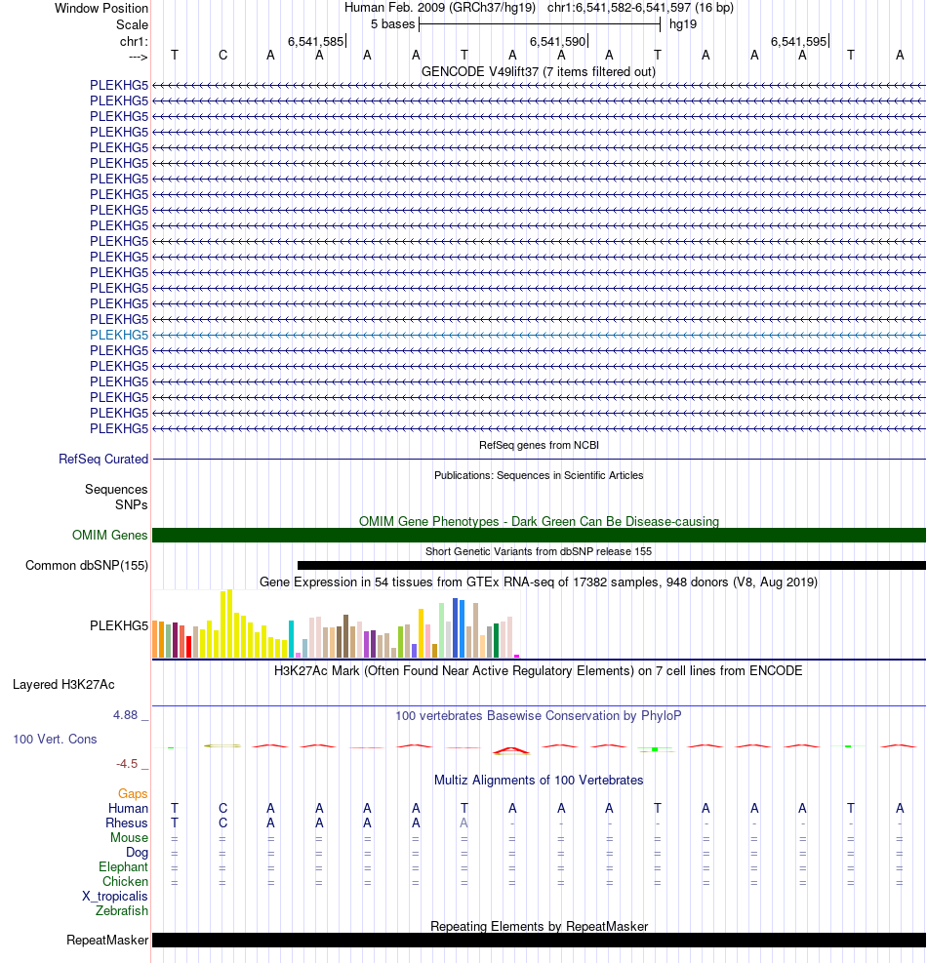927x963 pixels.
Task: Click the faded A base in the Rhesus row
Action: (x=463, y=823)
